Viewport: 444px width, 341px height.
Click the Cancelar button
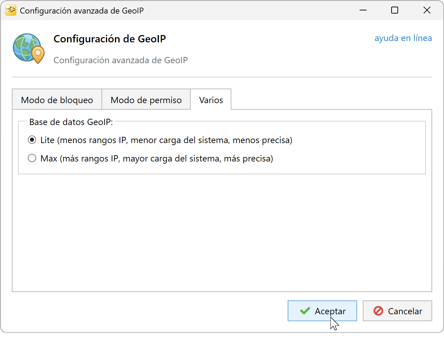click(x=397, y=311)
